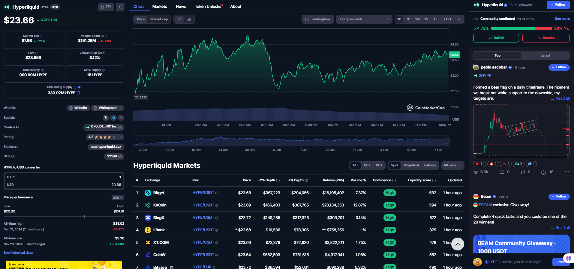Open All pairs filter dropdown

[x=453, y=165]
